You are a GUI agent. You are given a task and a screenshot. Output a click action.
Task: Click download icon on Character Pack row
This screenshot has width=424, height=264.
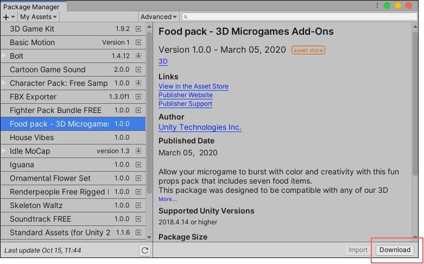138,83
